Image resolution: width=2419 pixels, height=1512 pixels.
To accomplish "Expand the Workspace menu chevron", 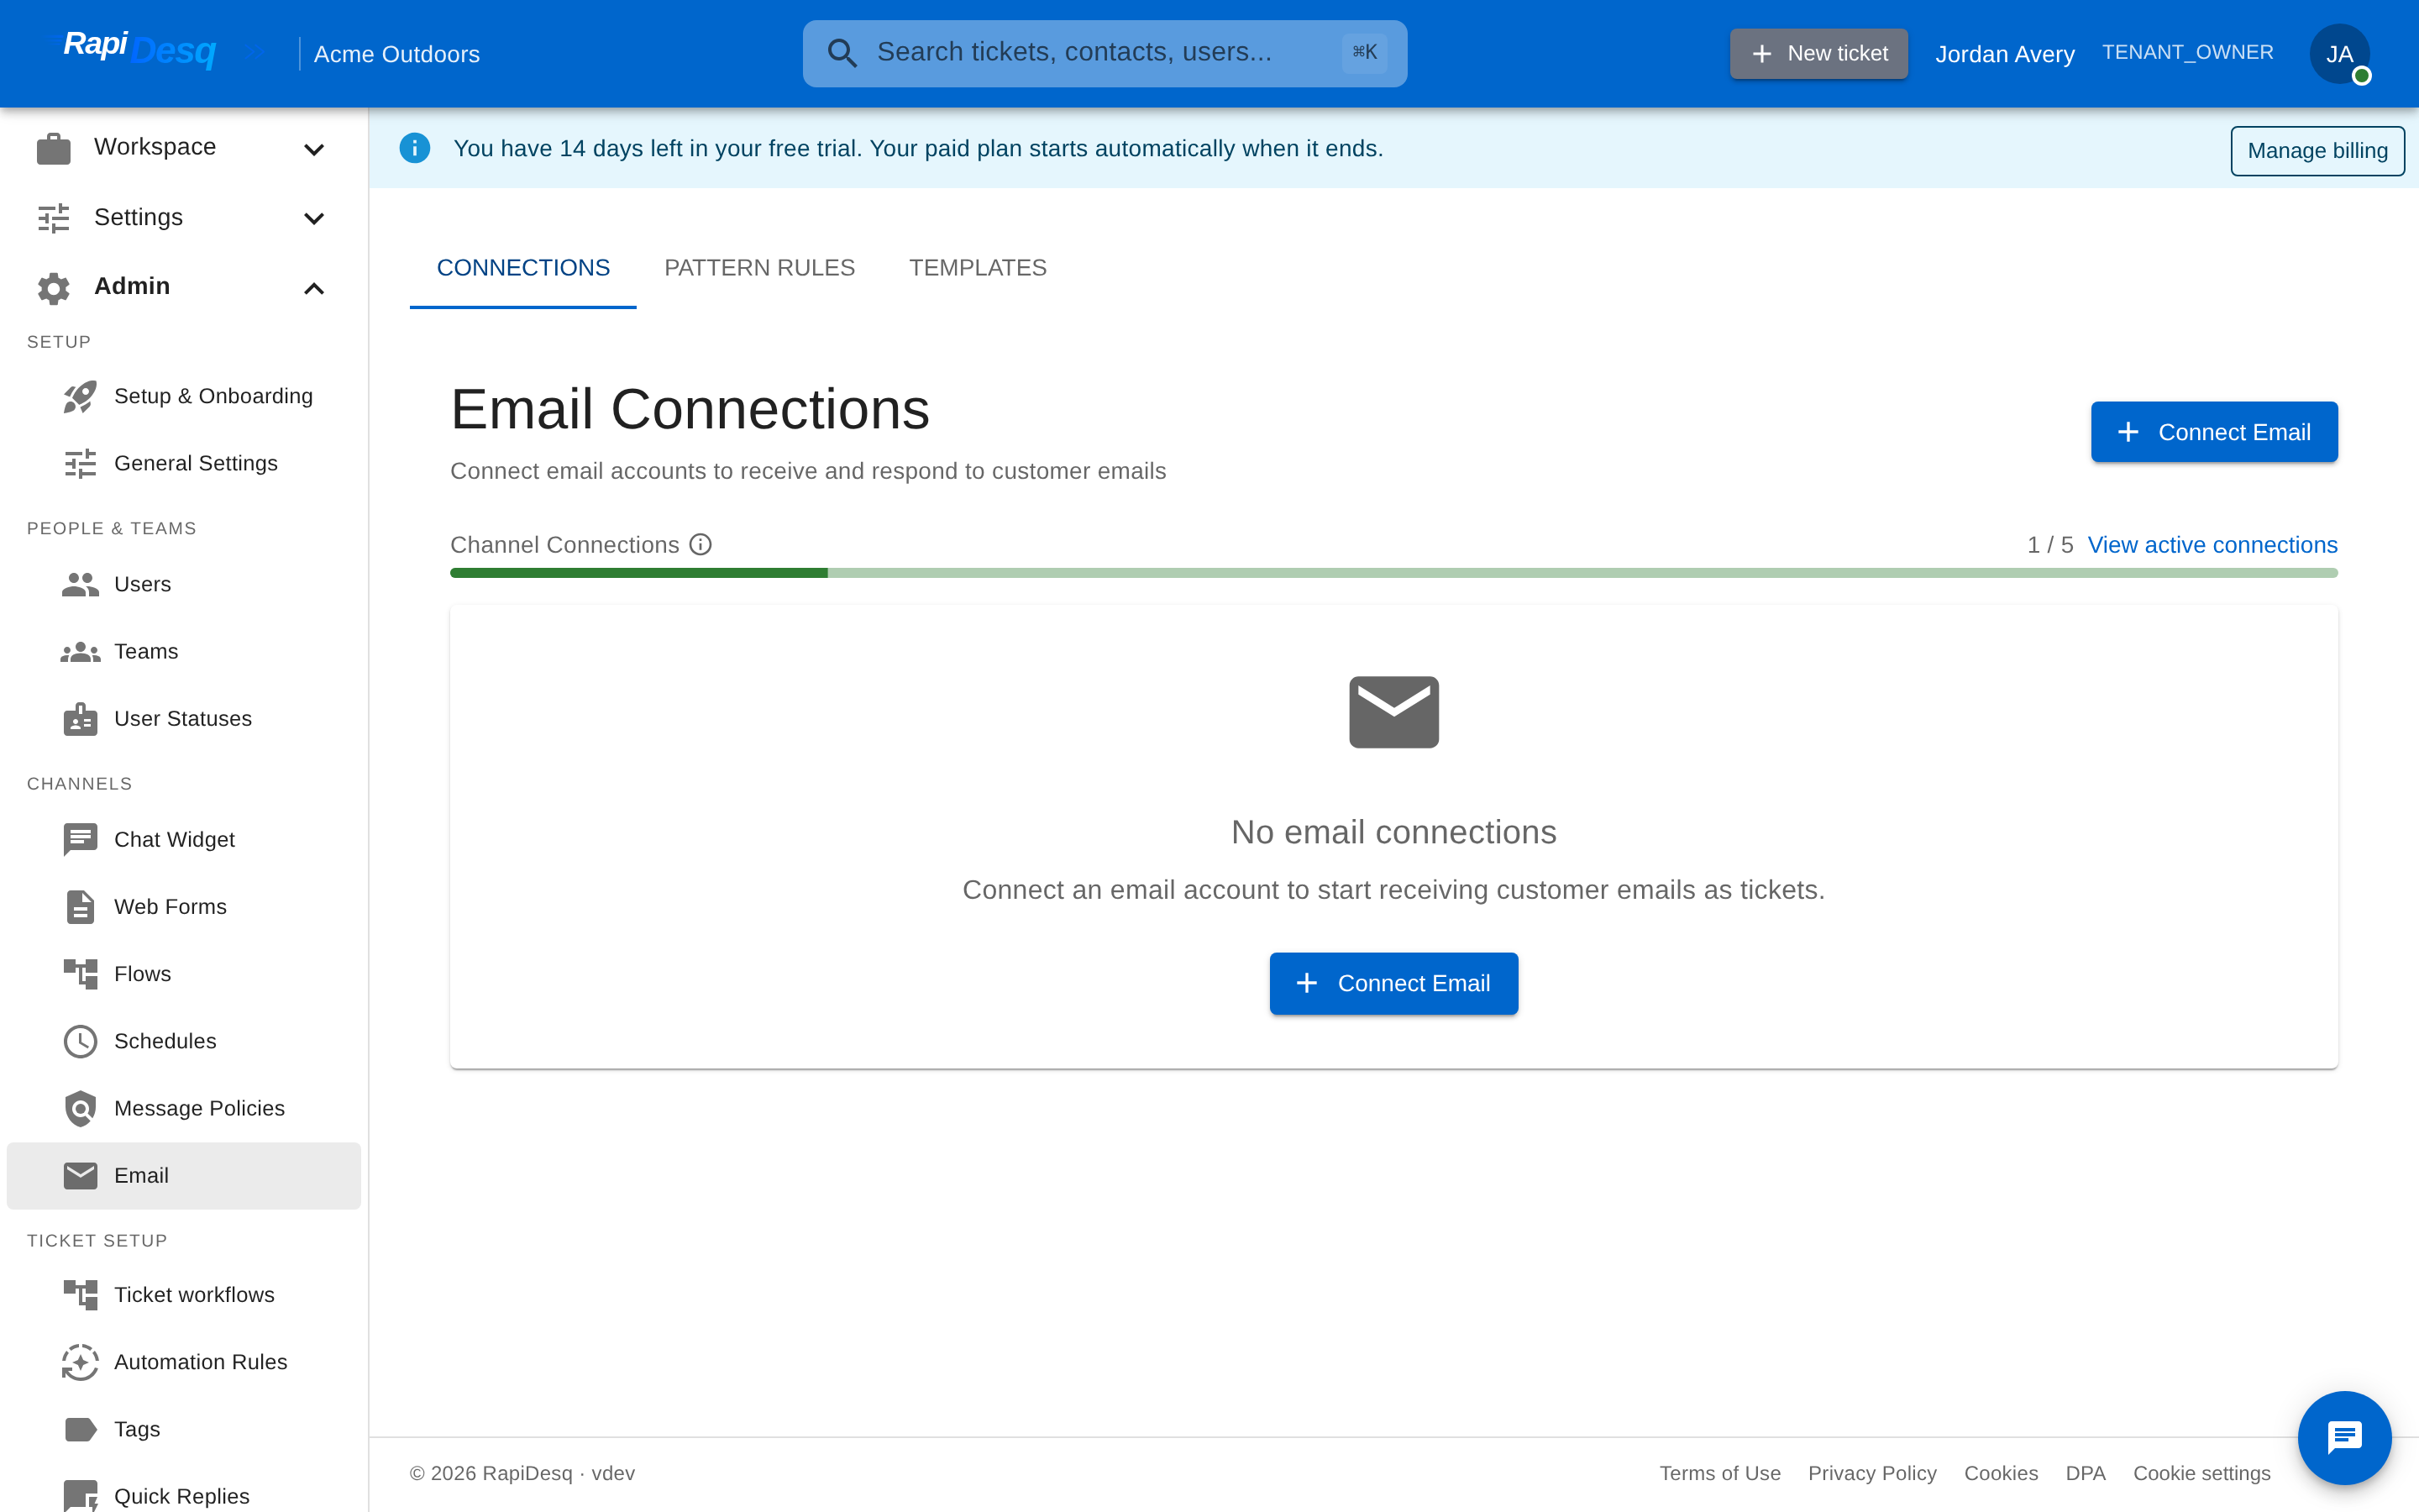I will pyautogui.click(x=314, y=150).
